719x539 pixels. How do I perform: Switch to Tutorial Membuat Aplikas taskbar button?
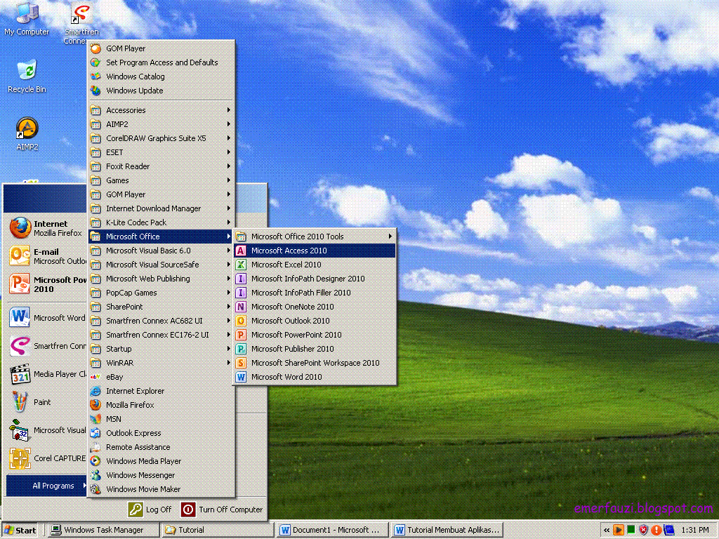click(x=447, y=531)
